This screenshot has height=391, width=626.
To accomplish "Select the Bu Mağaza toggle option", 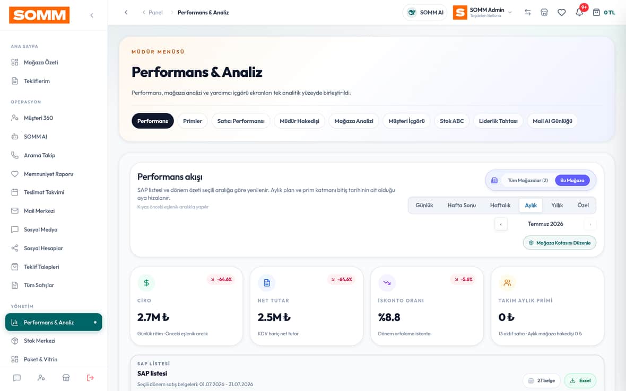I will [x=572, y=181].
